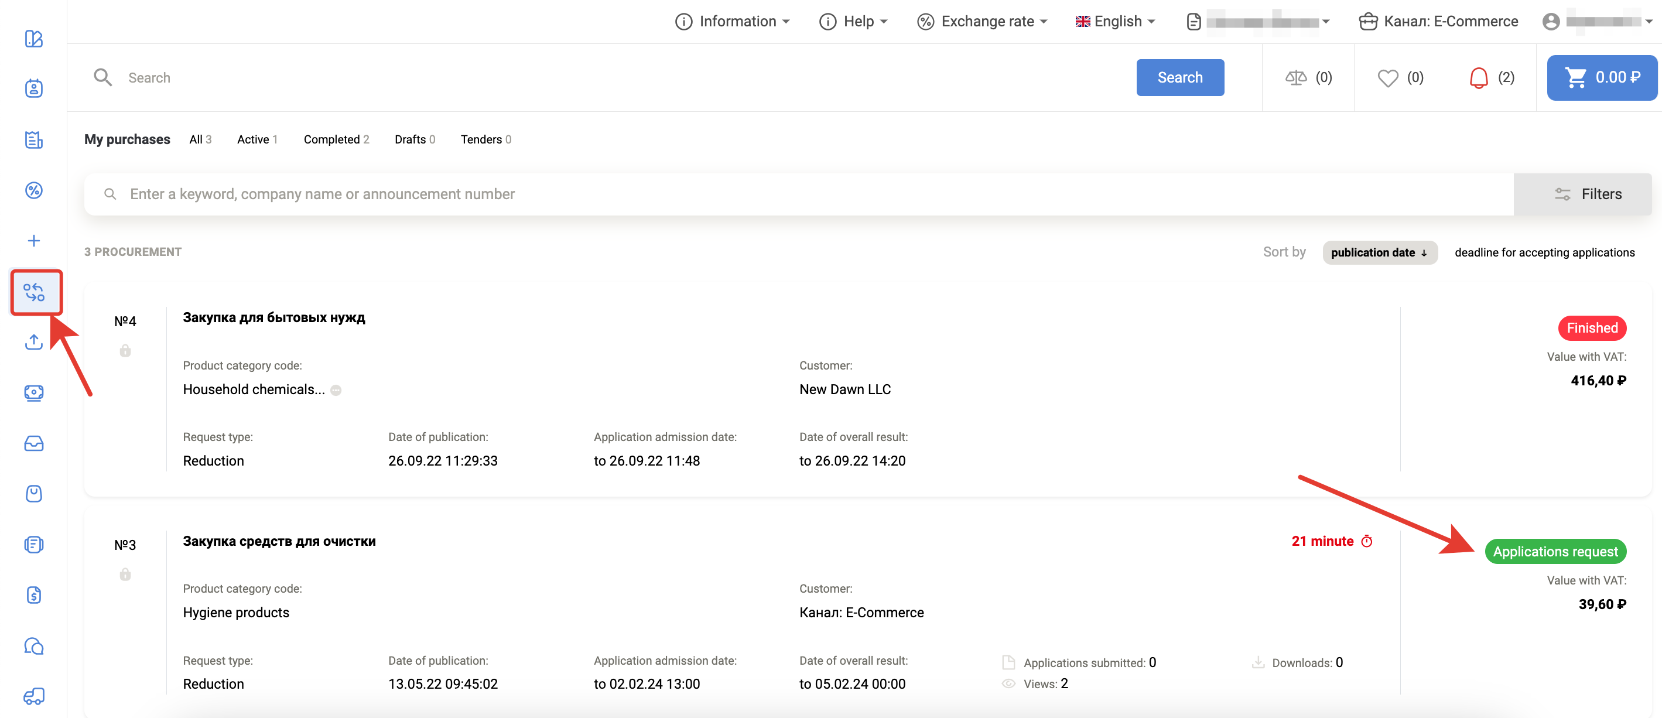Switch to the Tenders 0 tab
1662x718 pixels.
tap(486, 139)
